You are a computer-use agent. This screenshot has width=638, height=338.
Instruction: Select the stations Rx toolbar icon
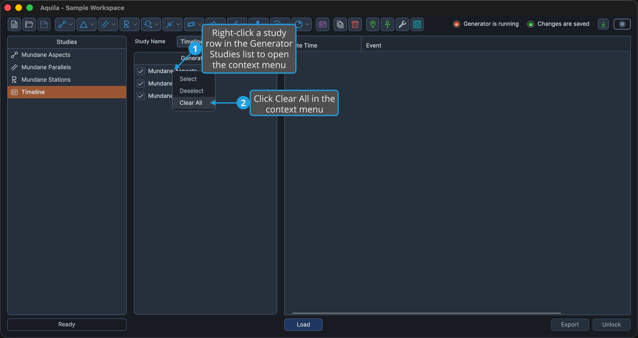tap(126, 24)
